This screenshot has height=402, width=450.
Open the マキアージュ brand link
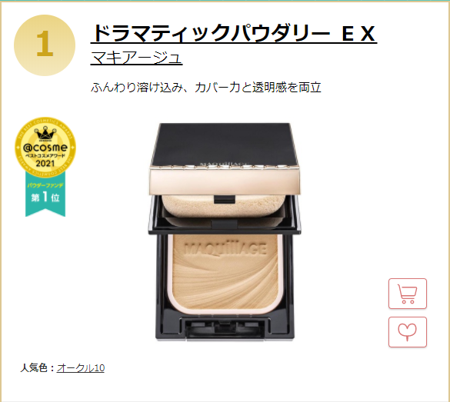pos(136,58)
